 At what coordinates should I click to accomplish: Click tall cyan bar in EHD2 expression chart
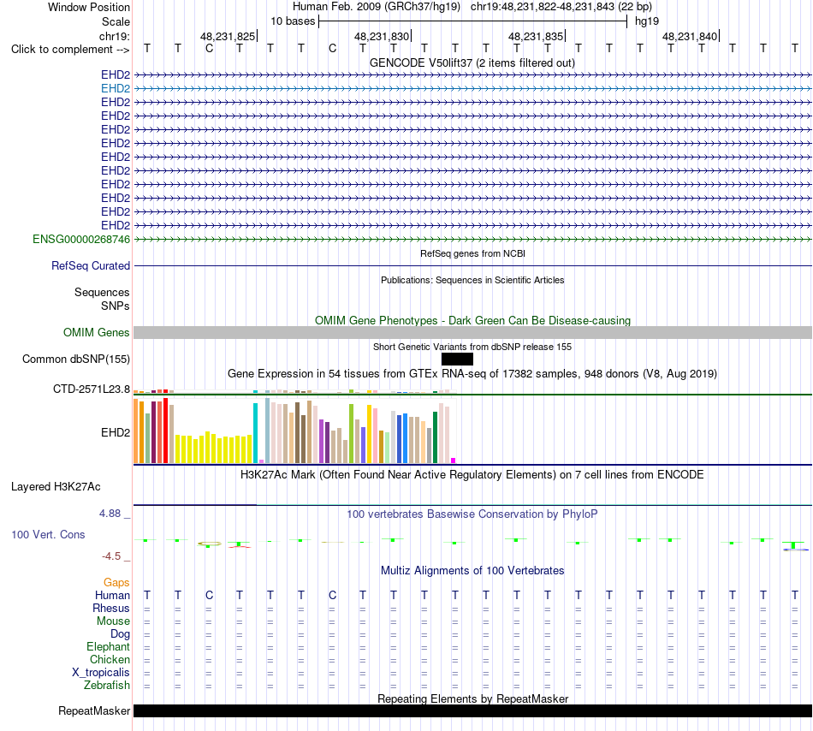tap(255, 433)
